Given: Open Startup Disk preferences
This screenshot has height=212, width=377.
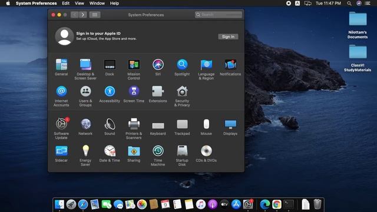Looking at the screenshot, I should 182,155.
